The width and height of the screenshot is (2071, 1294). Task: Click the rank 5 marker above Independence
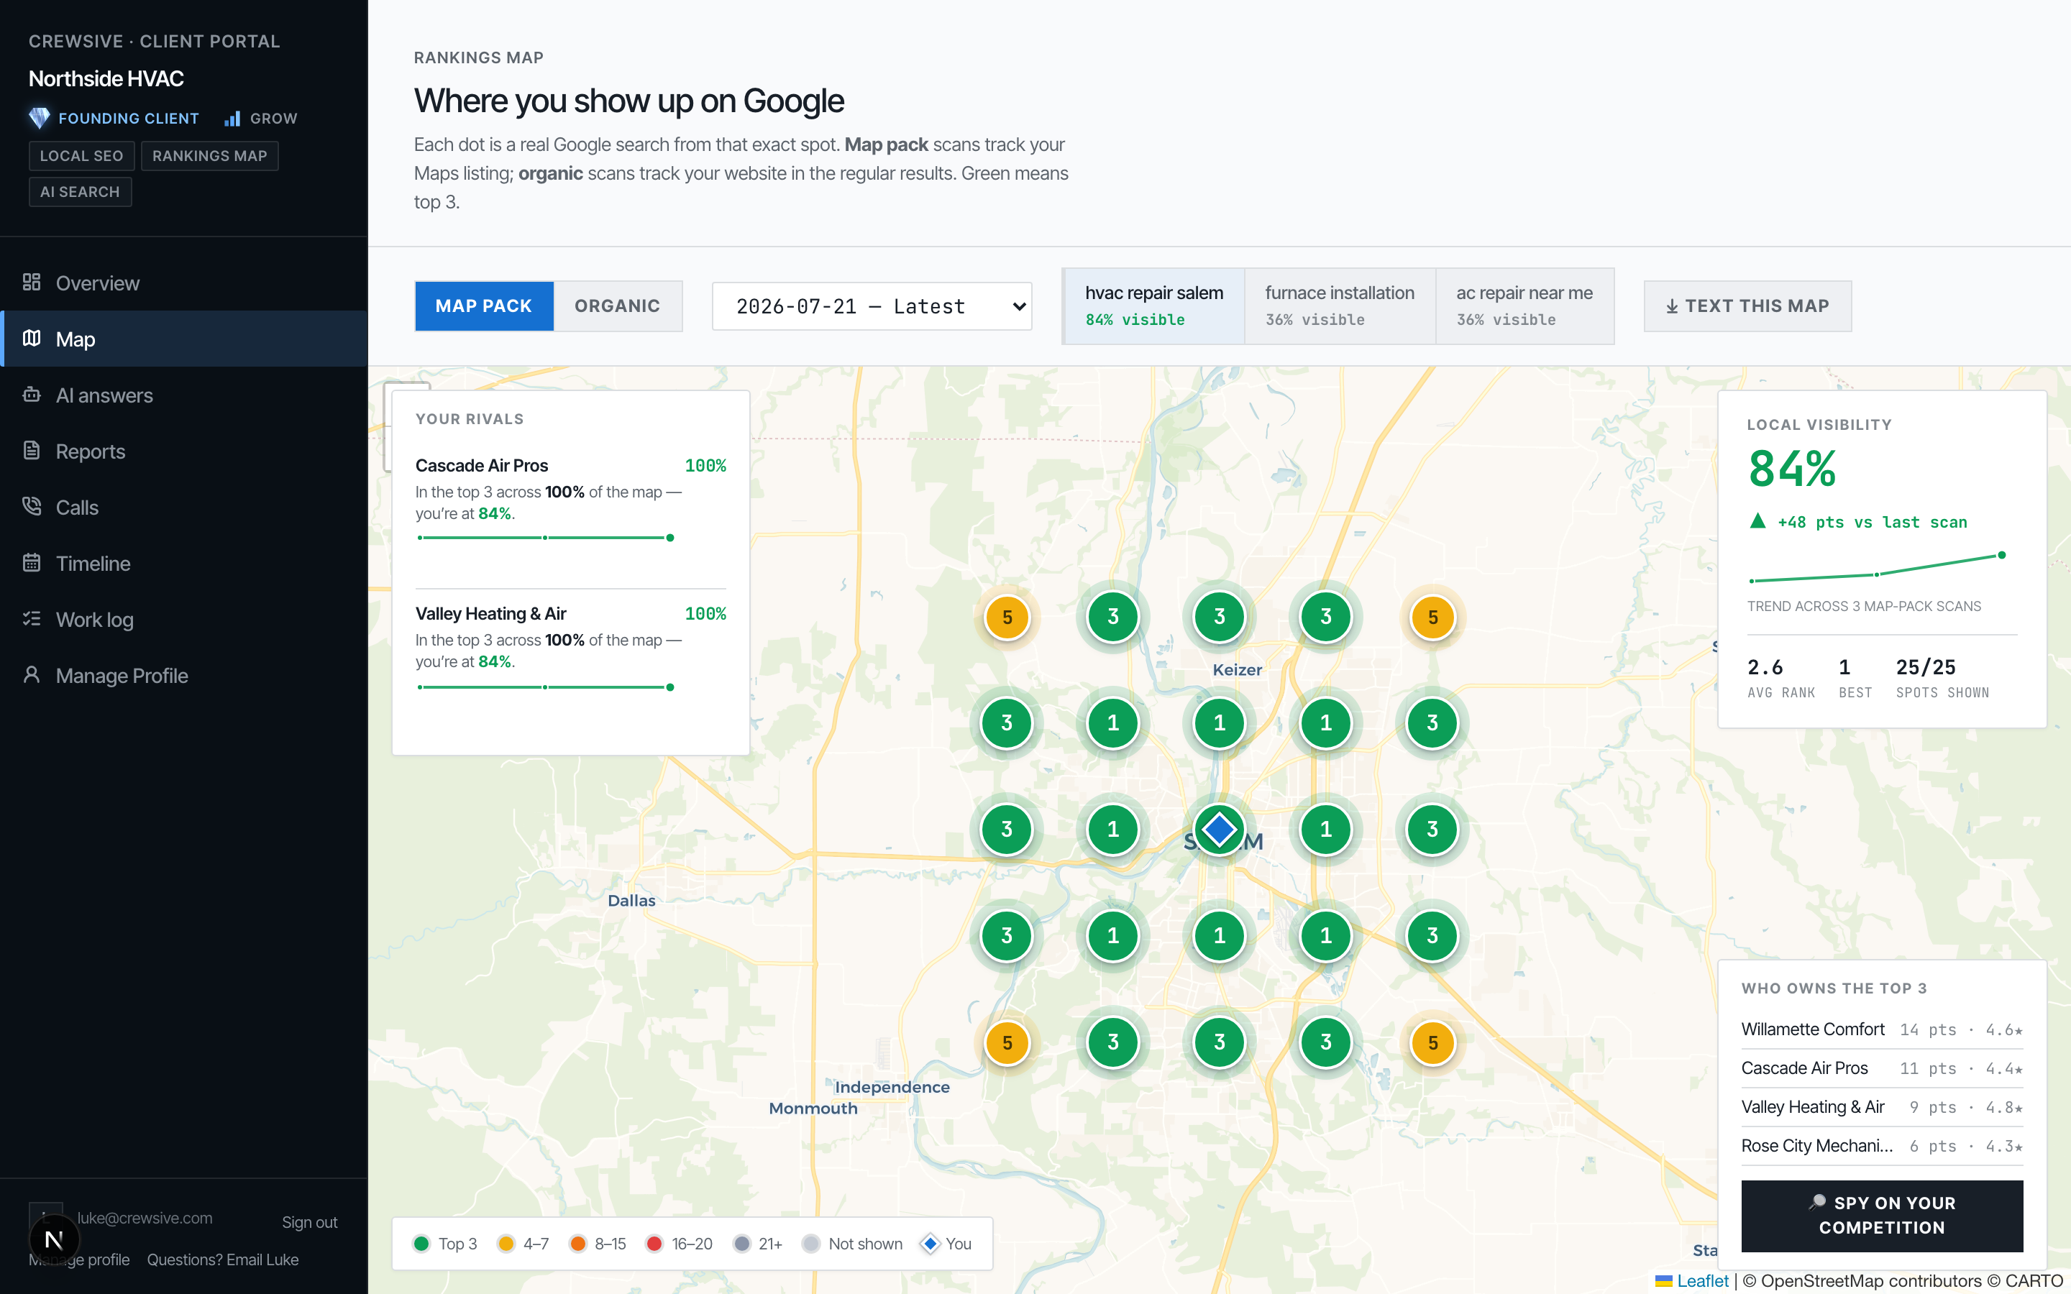point(1007,1042)
